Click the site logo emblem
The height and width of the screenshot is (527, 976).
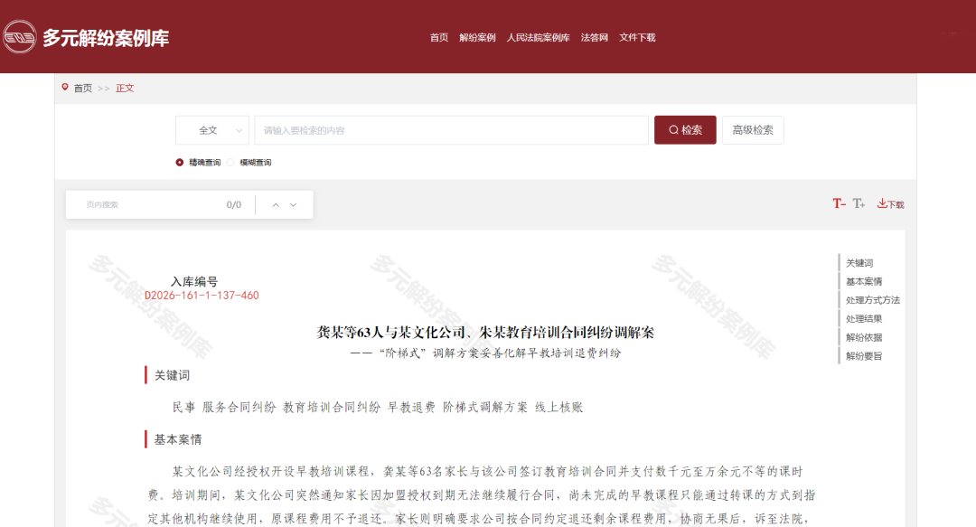coord(19,37)
